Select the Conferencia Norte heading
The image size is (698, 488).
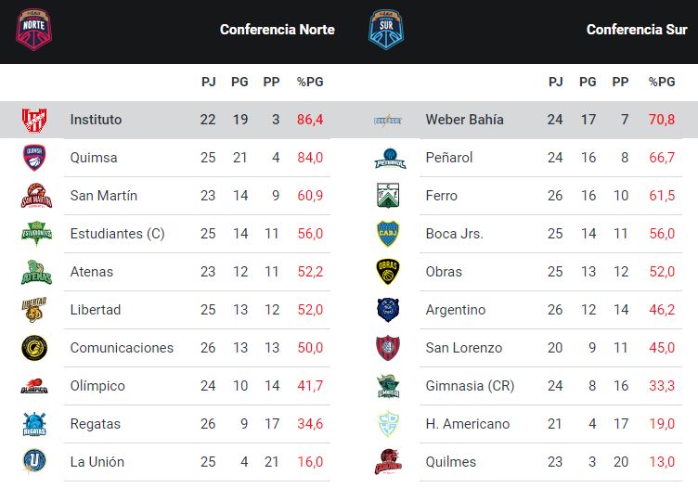point(278,30)
